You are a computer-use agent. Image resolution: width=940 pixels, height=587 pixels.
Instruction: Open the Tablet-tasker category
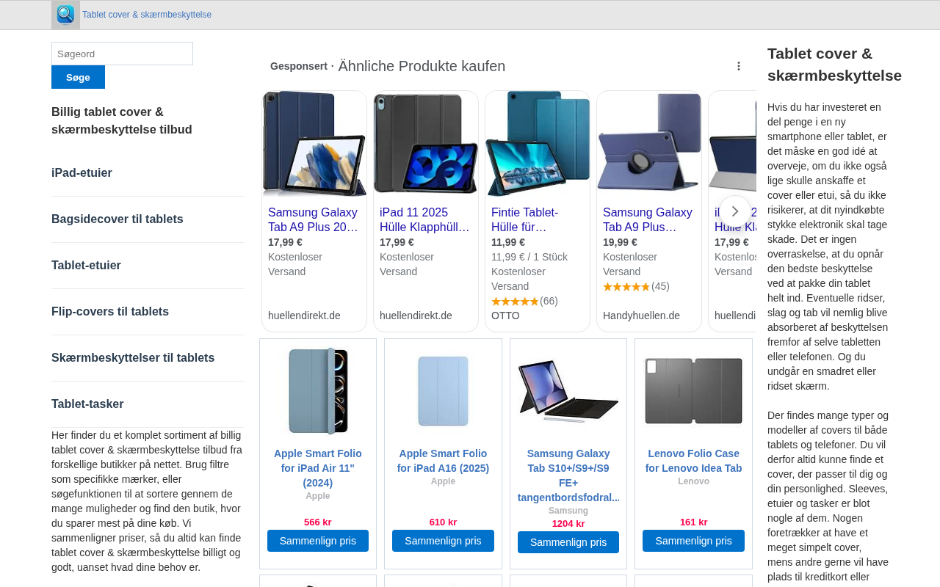pyautogui.click(x=87, y=404)
